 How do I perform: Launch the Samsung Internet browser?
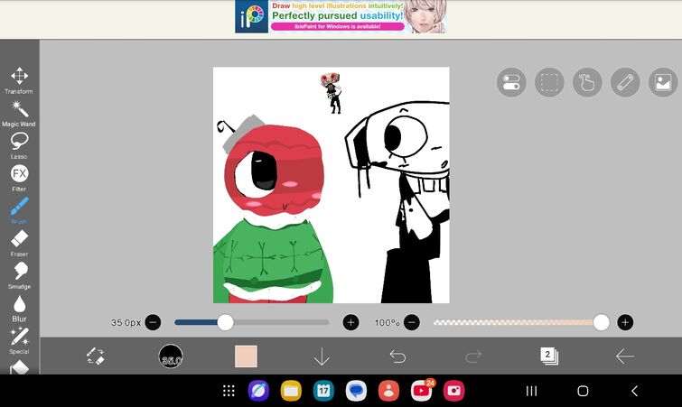[x=258, y=391]
